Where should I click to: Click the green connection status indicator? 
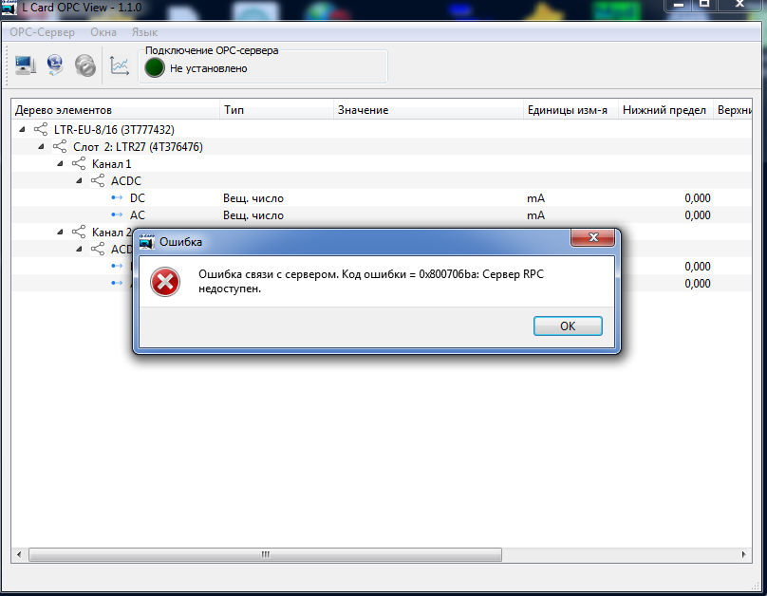pyautogui.click(x=155, y=68)
